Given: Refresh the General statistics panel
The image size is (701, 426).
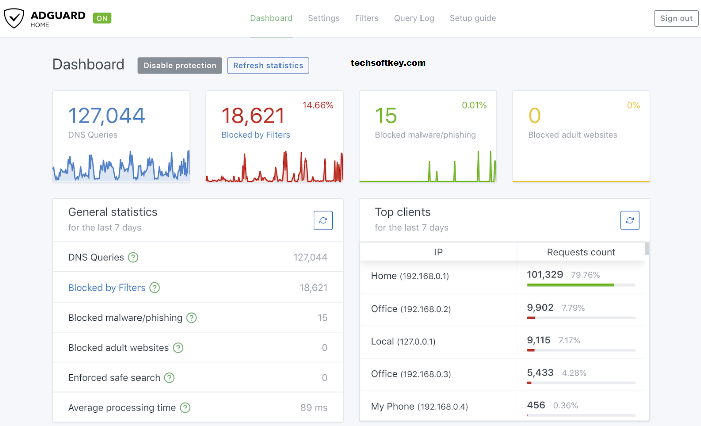Looking at the screenshot, I should (323, 220).
